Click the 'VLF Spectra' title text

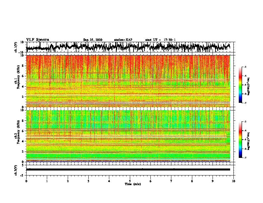pos(38,40)
